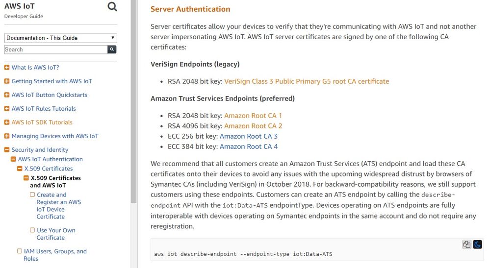Open VeriSign Class 3 G5 root CA link
This screenshot has width=490, height=268.
tap(307, 81)
